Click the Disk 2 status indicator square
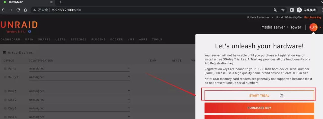 [x=5, y=100]
